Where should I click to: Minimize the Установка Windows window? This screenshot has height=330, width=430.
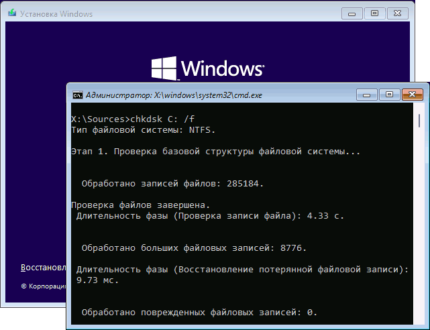pyautogui.click(x=352, y=13)
